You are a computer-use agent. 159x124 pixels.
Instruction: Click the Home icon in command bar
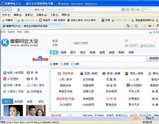128,26
